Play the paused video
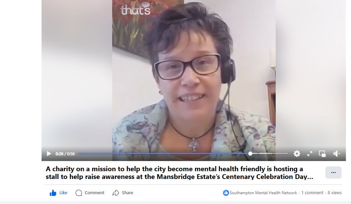 pos(49,154)
